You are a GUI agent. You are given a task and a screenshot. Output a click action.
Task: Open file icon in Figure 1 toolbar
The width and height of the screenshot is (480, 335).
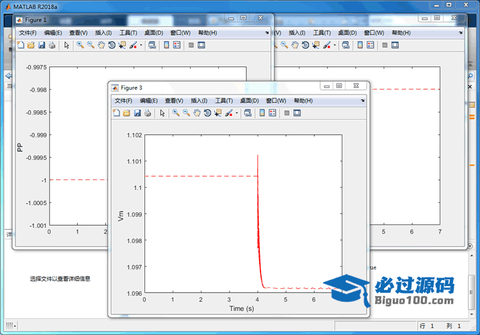pyautogui.click(x=31, y=45)
